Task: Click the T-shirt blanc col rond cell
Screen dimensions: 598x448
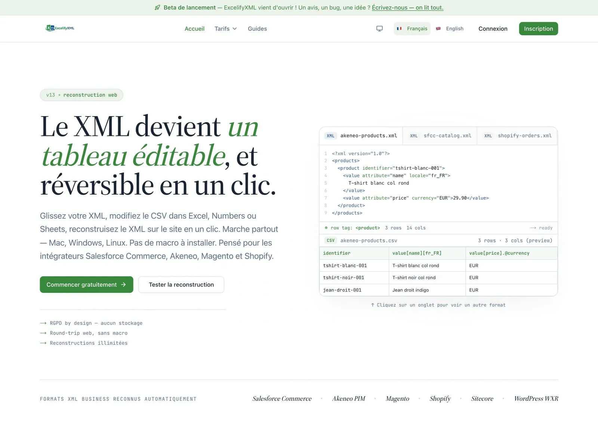Action: click(427, 265)
